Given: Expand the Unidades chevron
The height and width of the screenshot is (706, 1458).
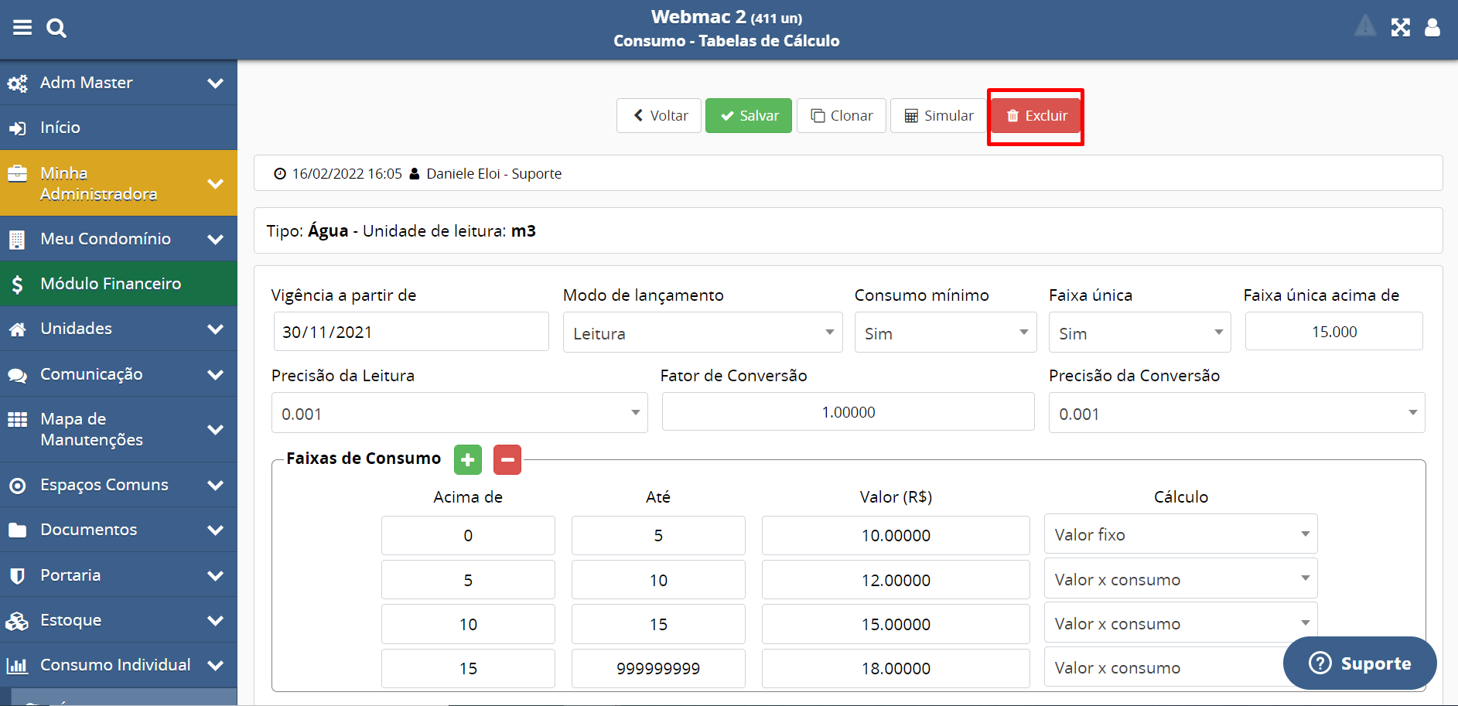Looking at the screenshot, I should pos(216,329).
